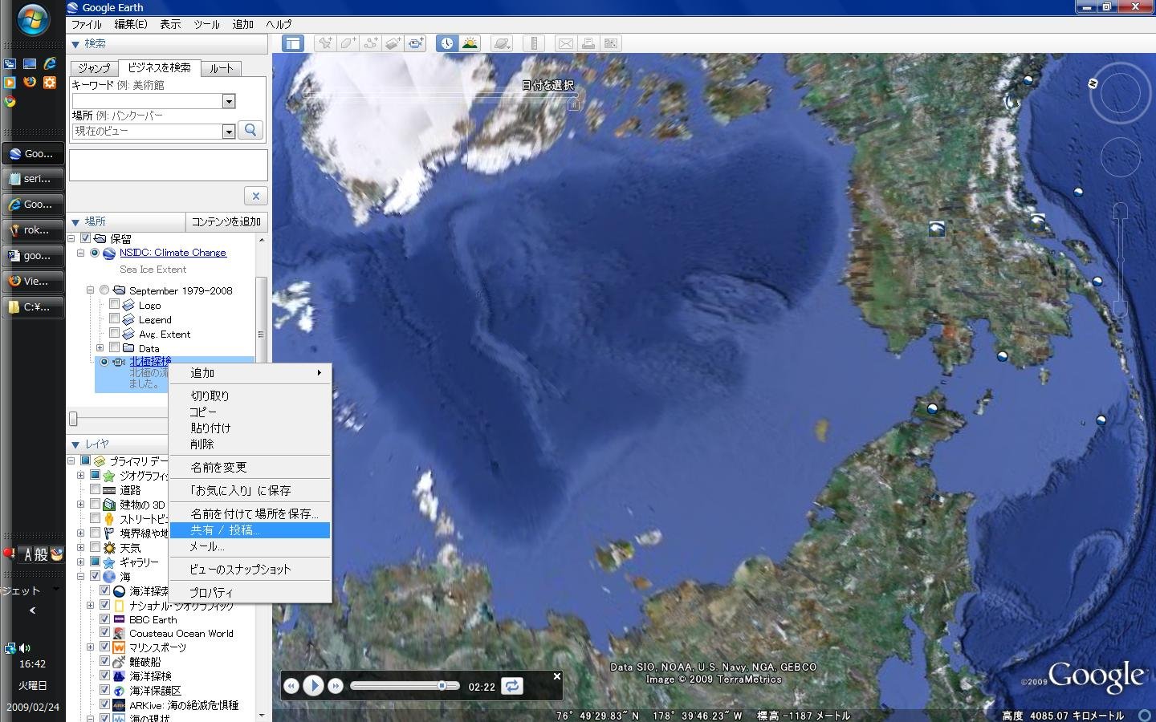Check the Avg. Extent checkbox
Screen dimensions: 1156x722
pyautogui.click(x=114, y=334)
